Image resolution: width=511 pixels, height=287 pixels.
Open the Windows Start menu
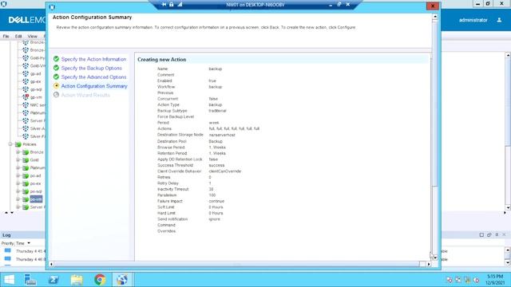tap(9, 280)
